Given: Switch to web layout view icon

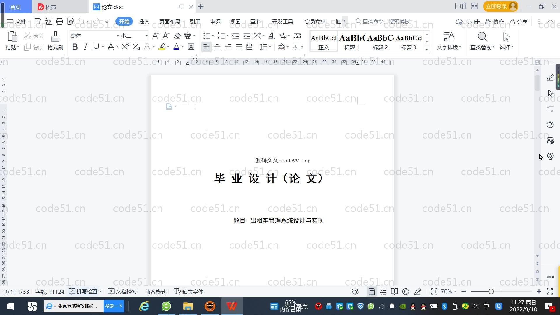Looking at the screenshot, I should 406,291.
